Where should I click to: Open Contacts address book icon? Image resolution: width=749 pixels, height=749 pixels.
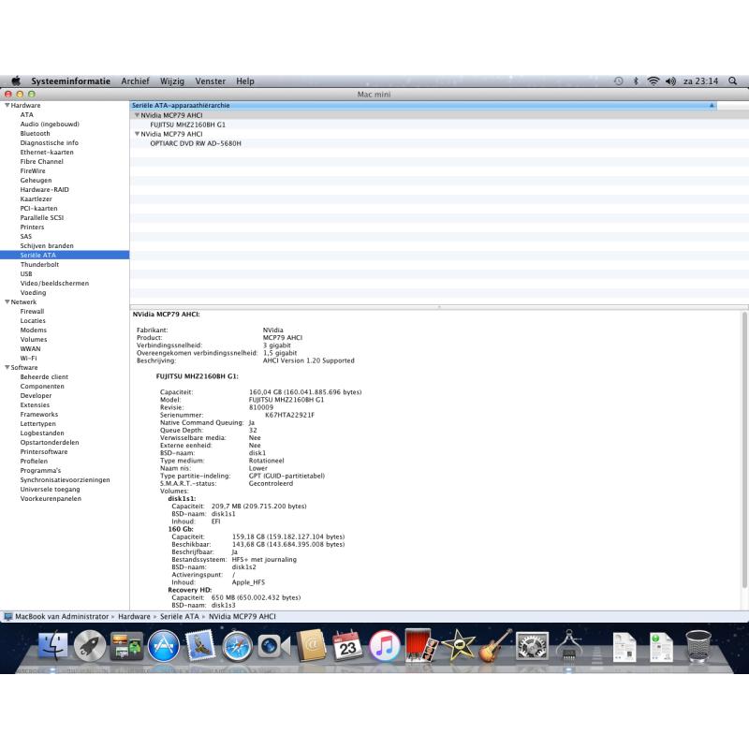click(x=311, y=645)
